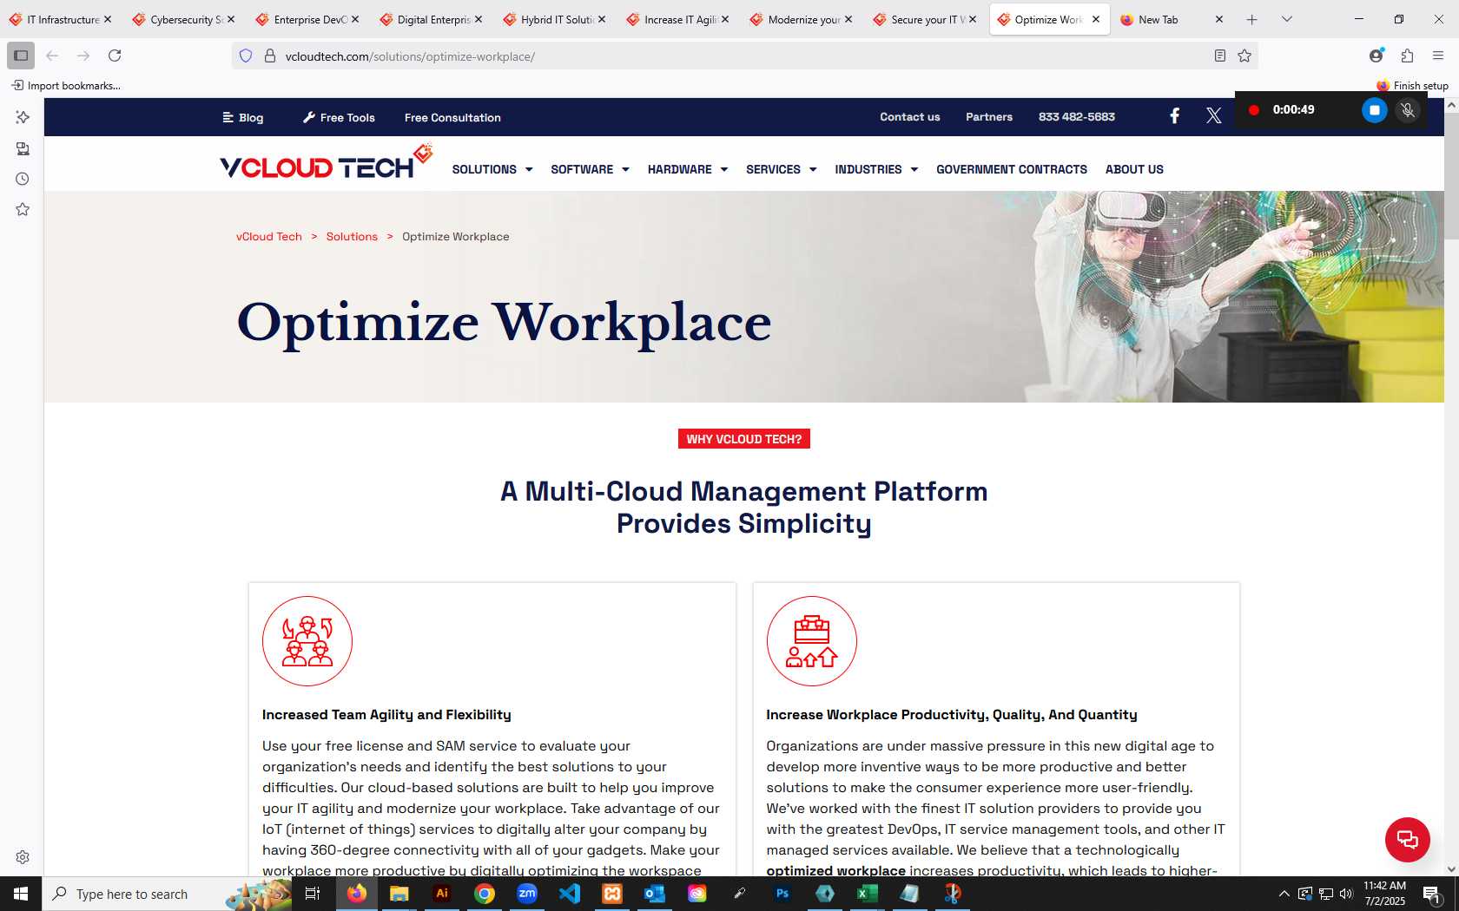The height and width of the screenshot is (911, 1459).
Task: Close the Digital Enterprise tab
Action: point(479,19)
